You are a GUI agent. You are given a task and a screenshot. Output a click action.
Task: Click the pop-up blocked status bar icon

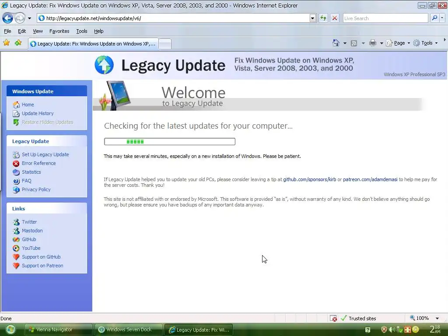tap(333, 318)
